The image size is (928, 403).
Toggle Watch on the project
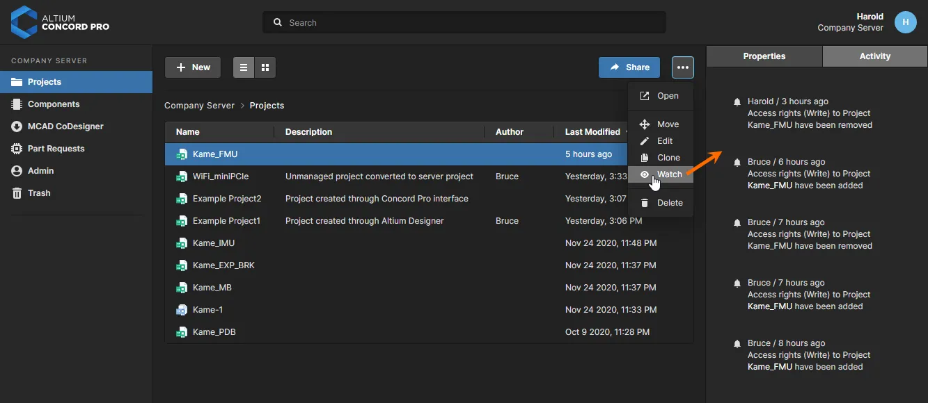pos(661,174)
